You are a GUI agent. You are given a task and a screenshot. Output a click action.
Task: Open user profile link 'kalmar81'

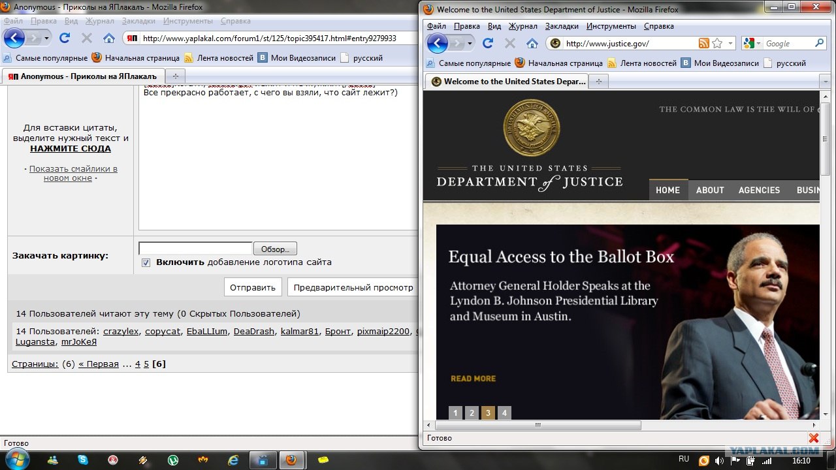click(x=300, y=331)
